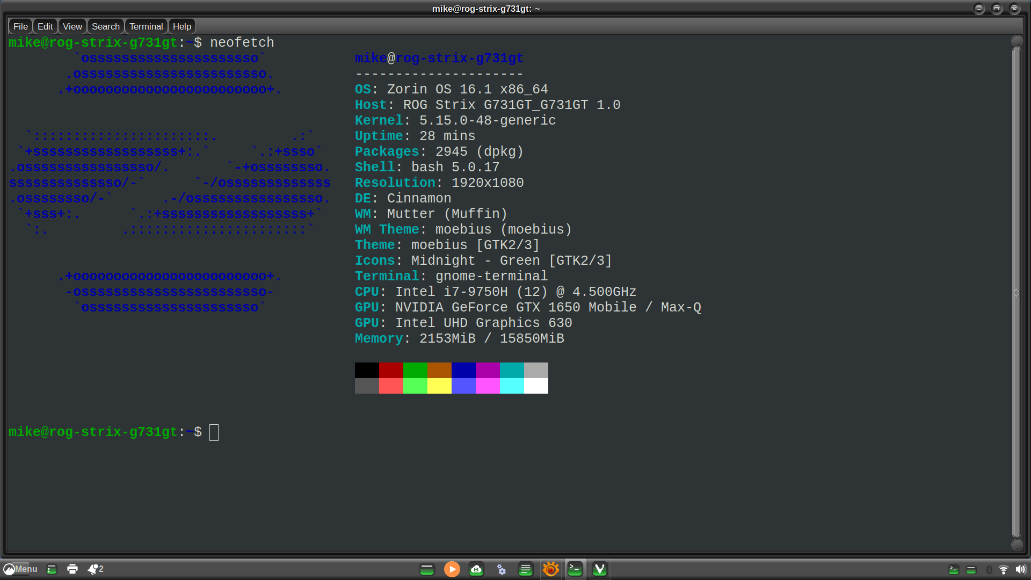Open the orange XnView eye icon

[550, 569]
